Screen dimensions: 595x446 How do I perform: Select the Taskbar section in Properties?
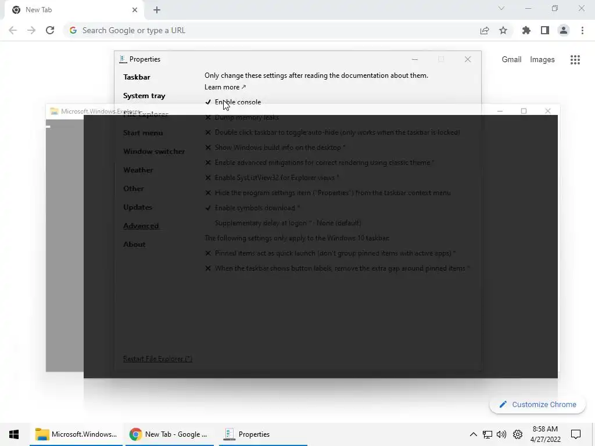coord(137,77)
